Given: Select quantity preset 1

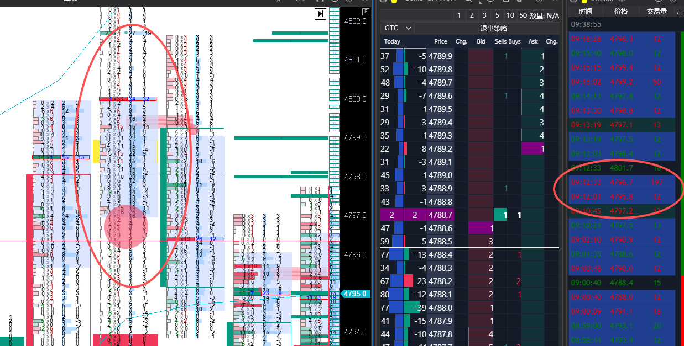Looking at the screenshot, I should (458, 15).
